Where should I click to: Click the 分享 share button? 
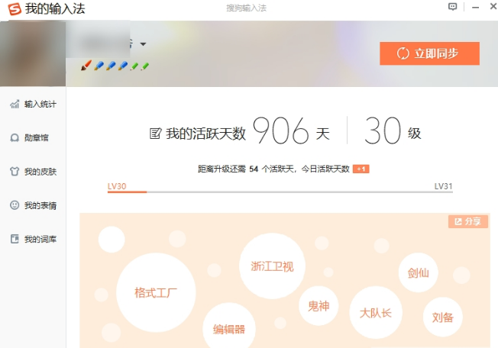click(x=467, y=221)
